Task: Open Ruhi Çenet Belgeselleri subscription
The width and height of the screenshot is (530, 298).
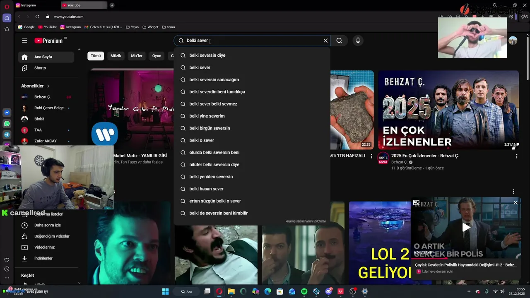Action: tap(46, 108)
